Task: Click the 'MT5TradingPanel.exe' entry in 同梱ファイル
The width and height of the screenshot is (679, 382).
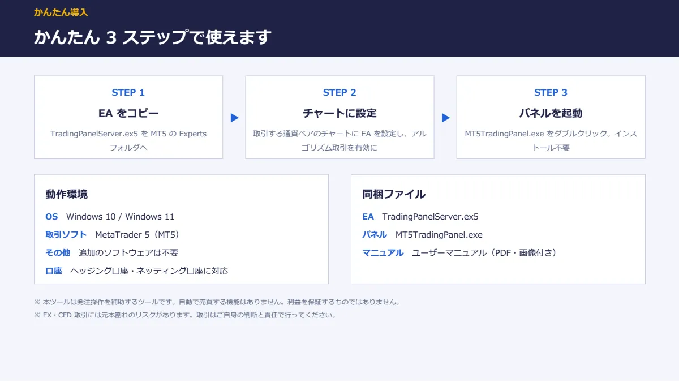Action: pos(439,235)
